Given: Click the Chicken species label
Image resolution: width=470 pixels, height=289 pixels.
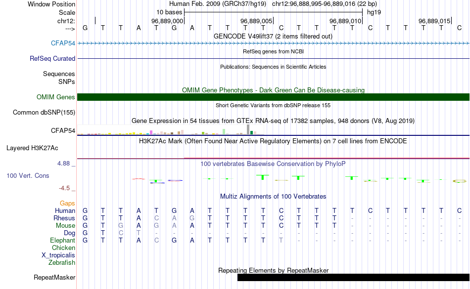Looking at the screenshot, I should (63, 248).
